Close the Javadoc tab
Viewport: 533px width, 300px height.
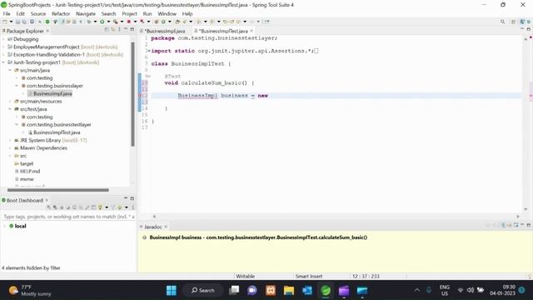(x=166, y=227)
